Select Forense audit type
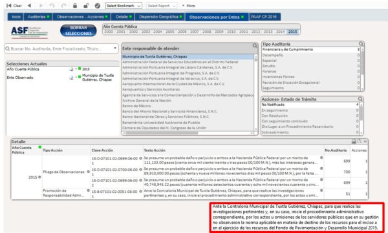This screenshot has height=233, width=388. point(311,72)
